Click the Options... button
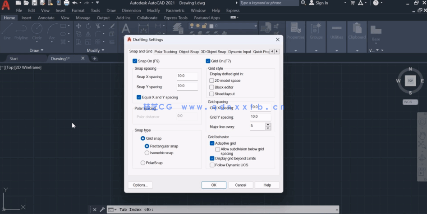This screenshot has height=214, width=427. pyautogui.click(x=140, y=185)
